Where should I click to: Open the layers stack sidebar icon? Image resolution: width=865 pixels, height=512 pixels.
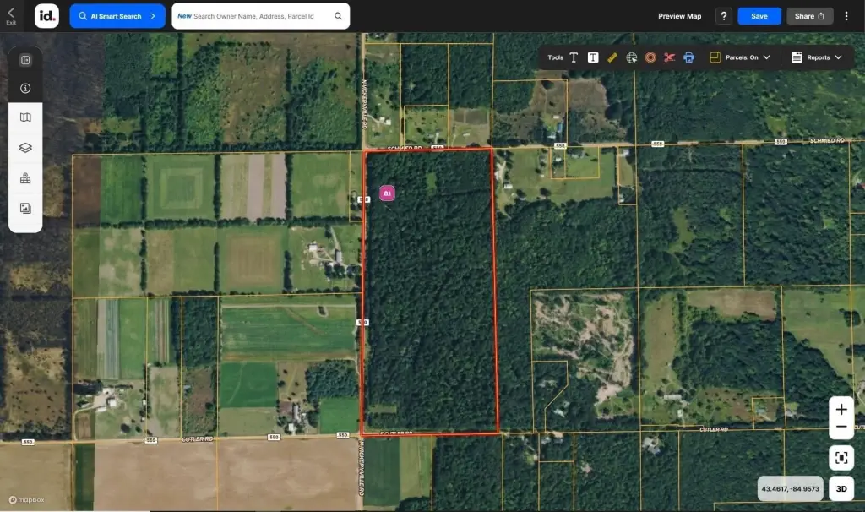click(25, 148)
